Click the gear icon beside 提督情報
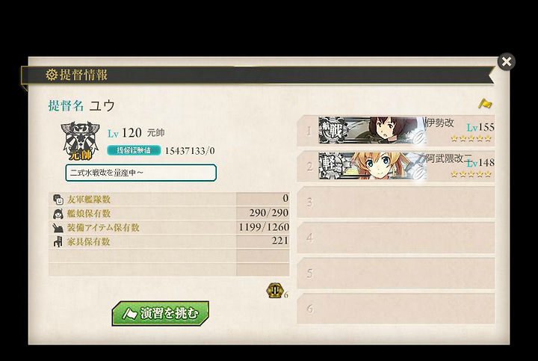The width and height of the screenshot is (538, 361). [52, 75]
